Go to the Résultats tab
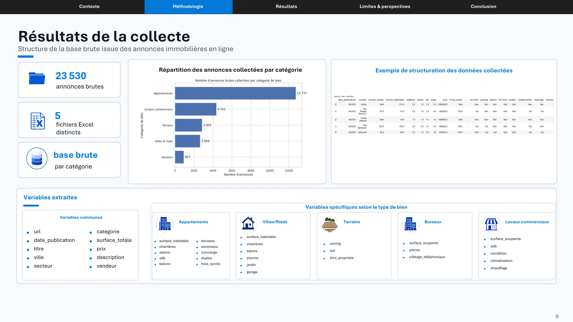This screenshot has height=322, width=573. (286, 6)
